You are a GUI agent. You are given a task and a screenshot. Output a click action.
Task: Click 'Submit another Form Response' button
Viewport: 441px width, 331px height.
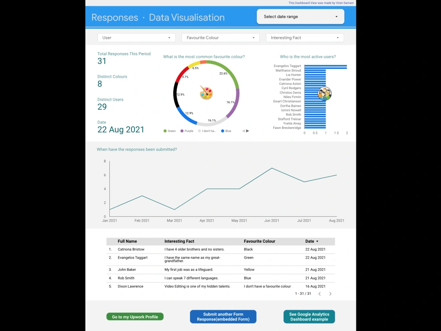[223, 316]
